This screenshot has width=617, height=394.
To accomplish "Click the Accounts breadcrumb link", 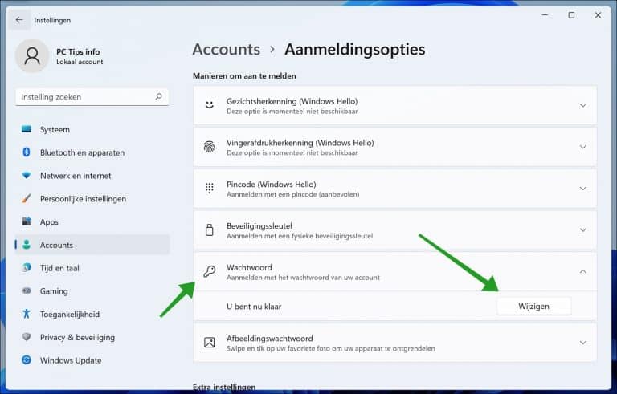I will pos(227,50).
